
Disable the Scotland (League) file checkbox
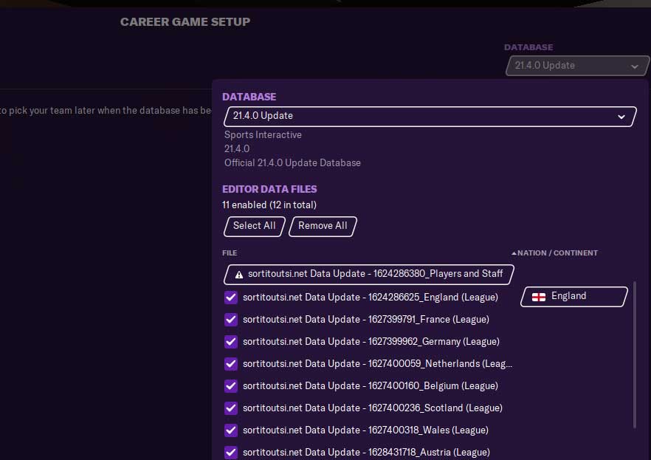pyautogui.click(x=231, y=408)
